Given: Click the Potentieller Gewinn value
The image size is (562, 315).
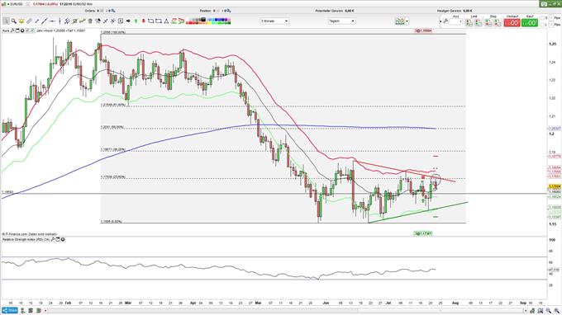Looking at the screenshot, I should (x=350, y=11).
